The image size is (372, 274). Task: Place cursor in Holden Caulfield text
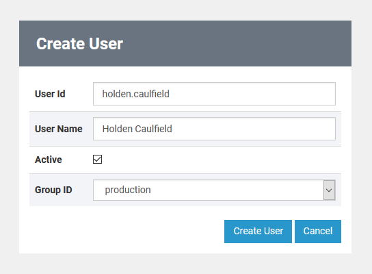click(137, 129)
